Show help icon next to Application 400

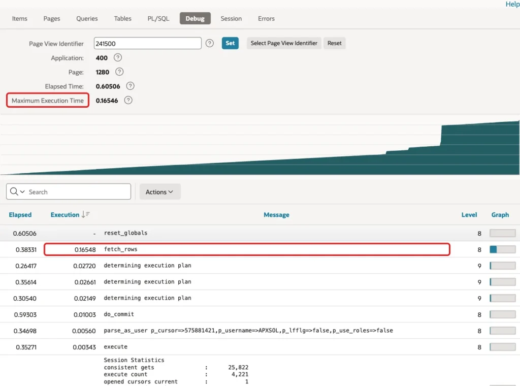[x=118, y=58]
